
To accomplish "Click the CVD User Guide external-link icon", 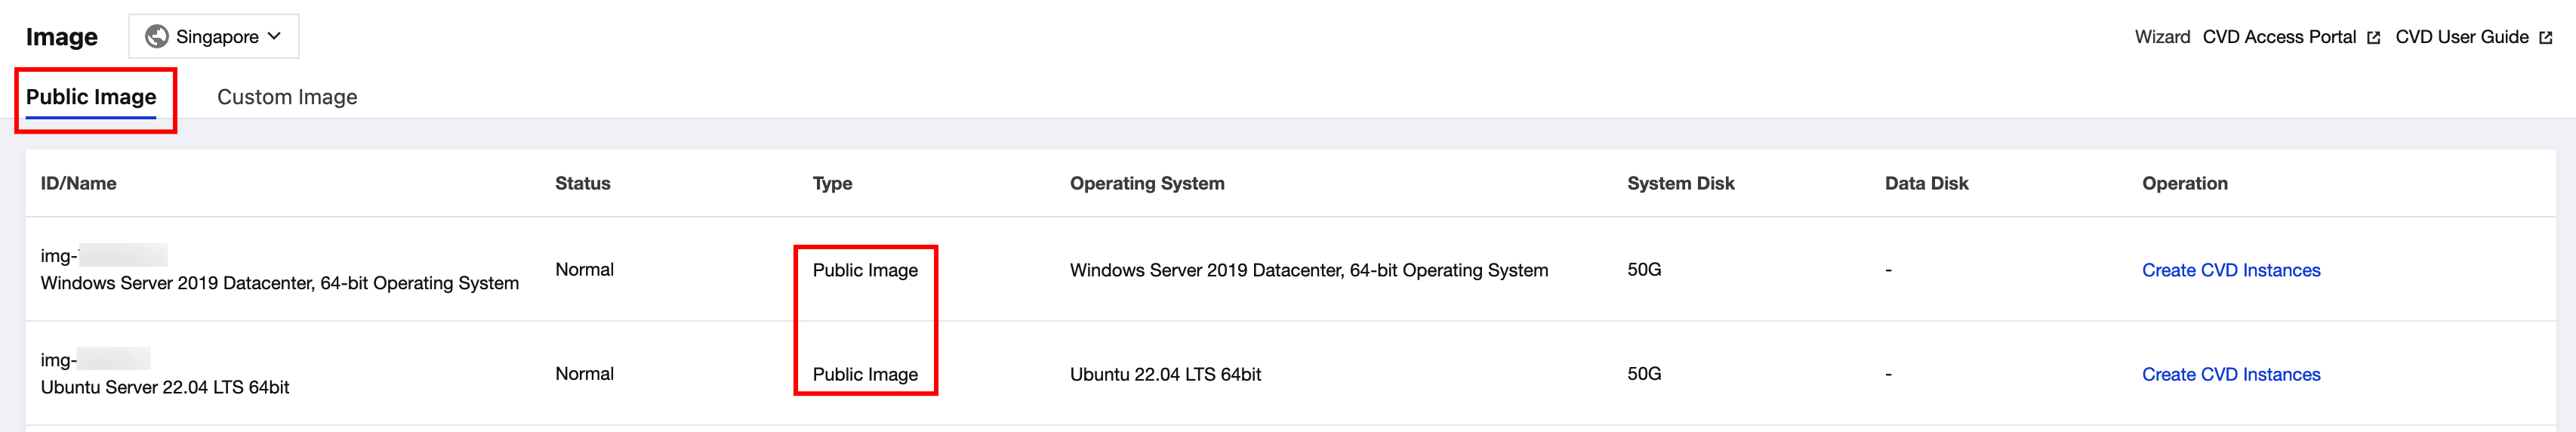I will (2546, 38).
